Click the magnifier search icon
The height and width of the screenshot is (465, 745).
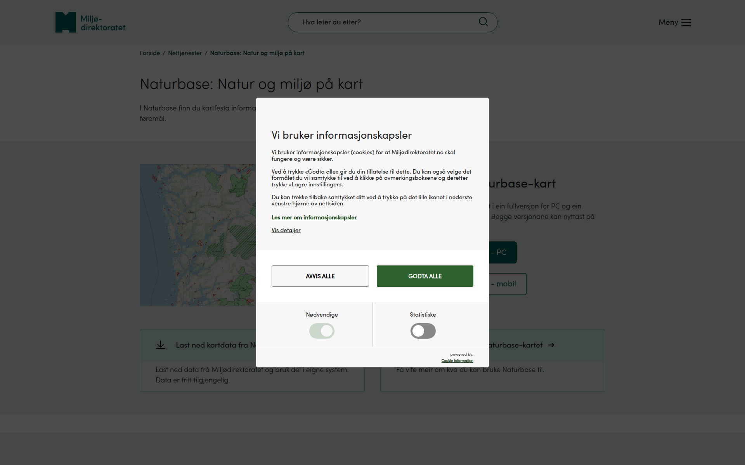point(483,22)
